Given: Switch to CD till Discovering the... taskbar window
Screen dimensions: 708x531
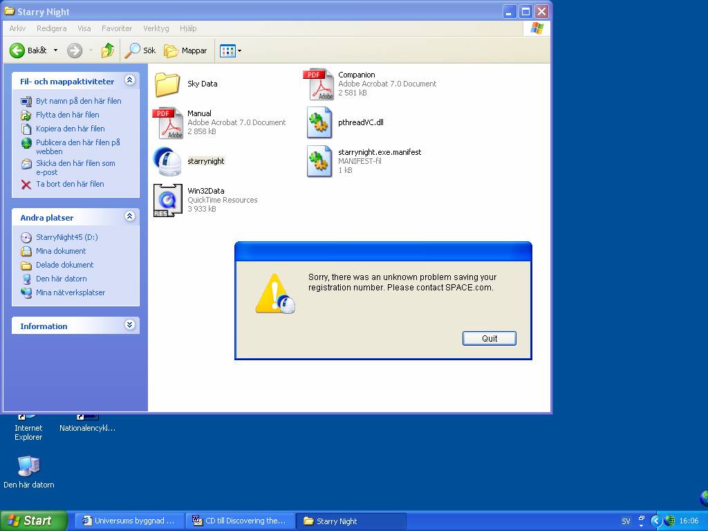Looking at the screenshot, I should 241,521.
